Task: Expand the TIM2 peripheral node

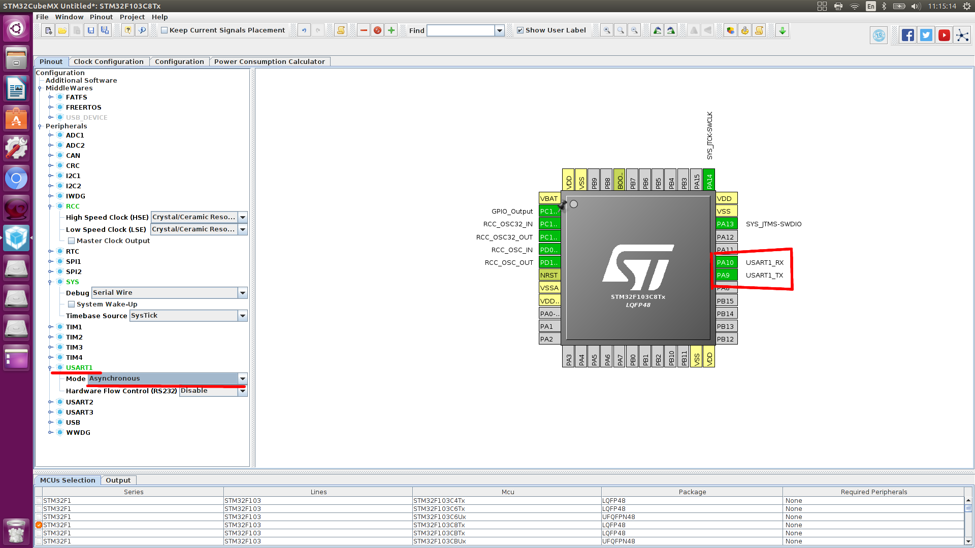Action: (50, 337)
